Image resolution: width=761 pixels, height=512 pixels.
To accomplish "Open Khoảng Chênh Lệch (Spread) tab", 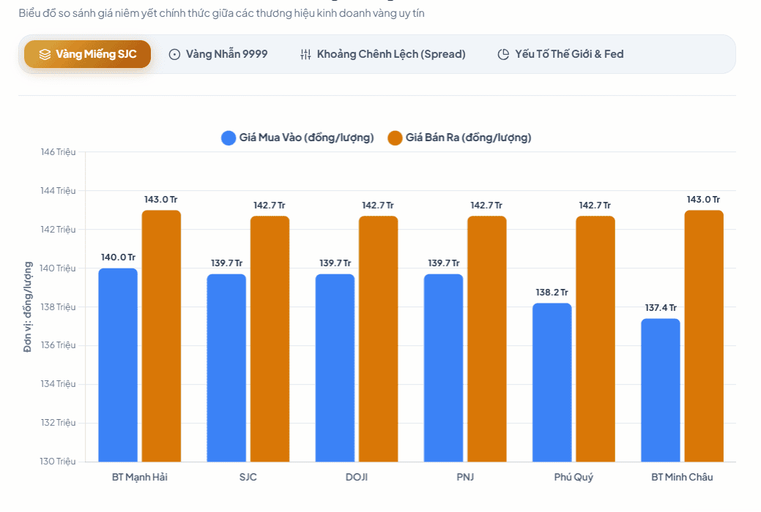I will click(x=382, y=54).
